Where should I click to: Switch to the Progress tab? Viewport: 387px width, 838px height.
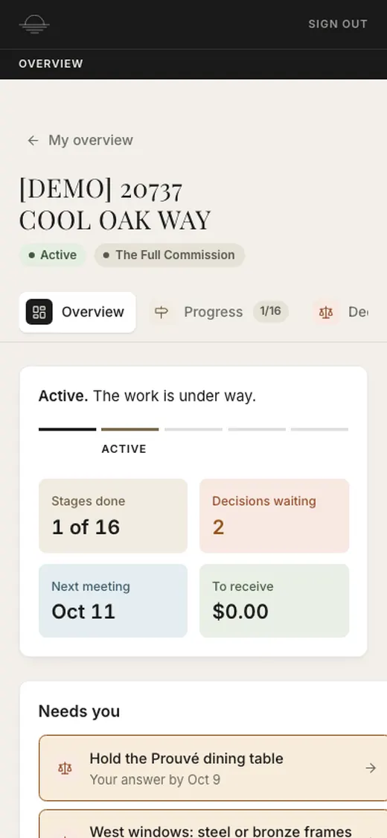pos(219,312)
